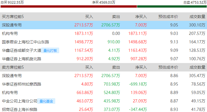Select the highlighted 深股通专用 buyer row
This screenshot has height=112, width=207.
104,25
